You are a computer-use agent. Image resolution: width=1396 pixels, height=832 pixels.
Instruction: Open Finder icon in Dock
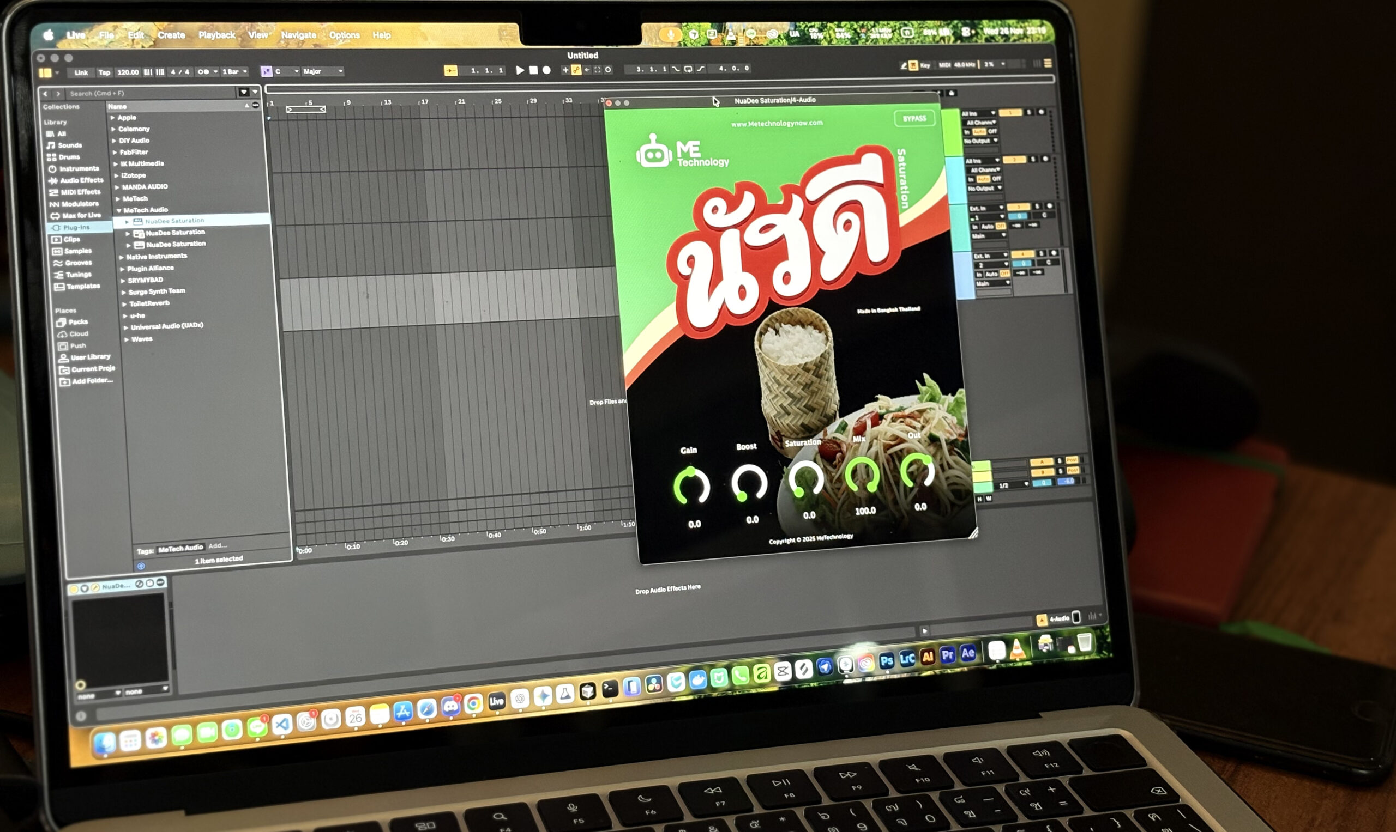[105, 743]
